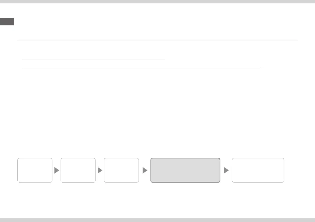The width and height of the screenshot is (315, 222).
Task: Select the first box in the flow diagram
Action: point(35,170)
